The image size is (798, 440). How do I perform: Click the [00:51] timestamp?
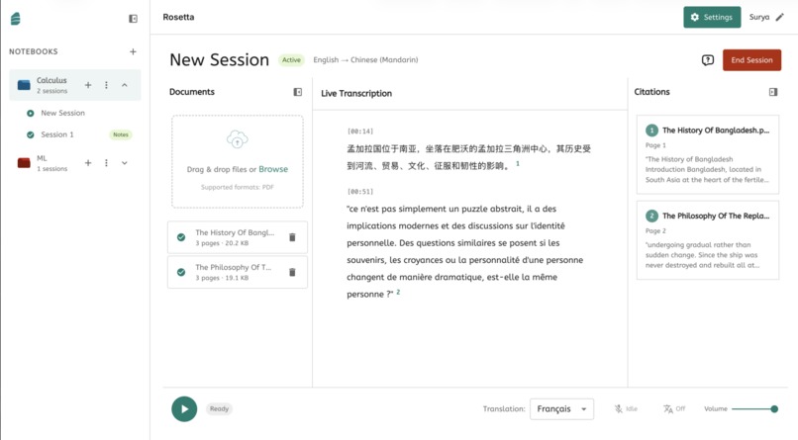click(360, 192)
